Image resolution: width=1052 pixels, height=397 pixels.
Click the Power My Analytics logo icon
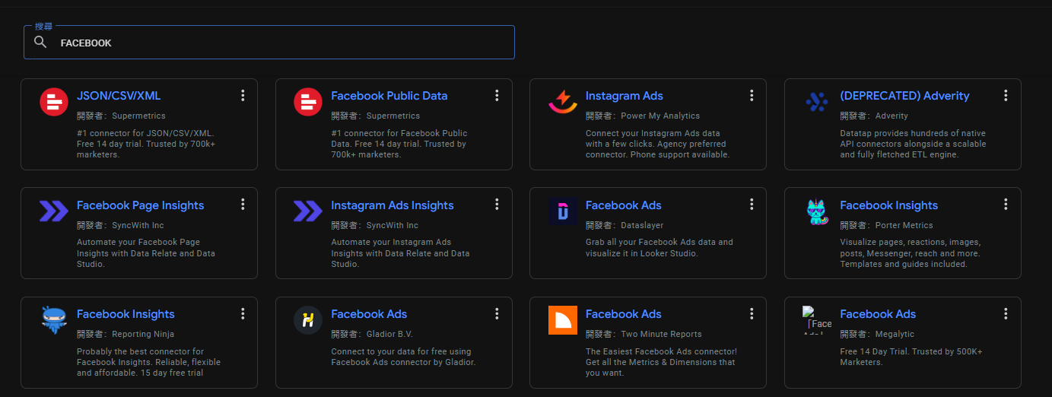click(x=563, y=102)
